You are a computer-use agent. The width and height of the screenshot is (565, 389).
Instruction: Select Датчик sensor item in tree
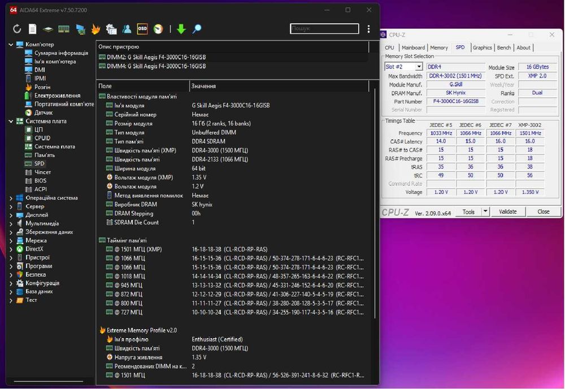(44, 113)
